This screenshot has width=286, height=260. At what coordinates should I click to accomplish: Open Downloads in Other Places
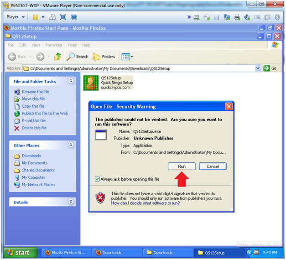(31, 156)
